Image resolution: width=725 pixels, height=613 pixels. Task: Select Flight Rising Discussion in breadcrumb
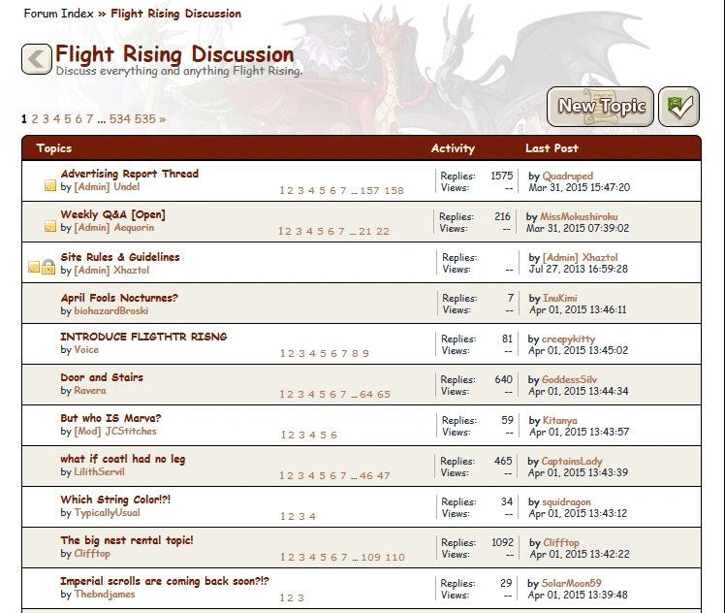(176, 14)
